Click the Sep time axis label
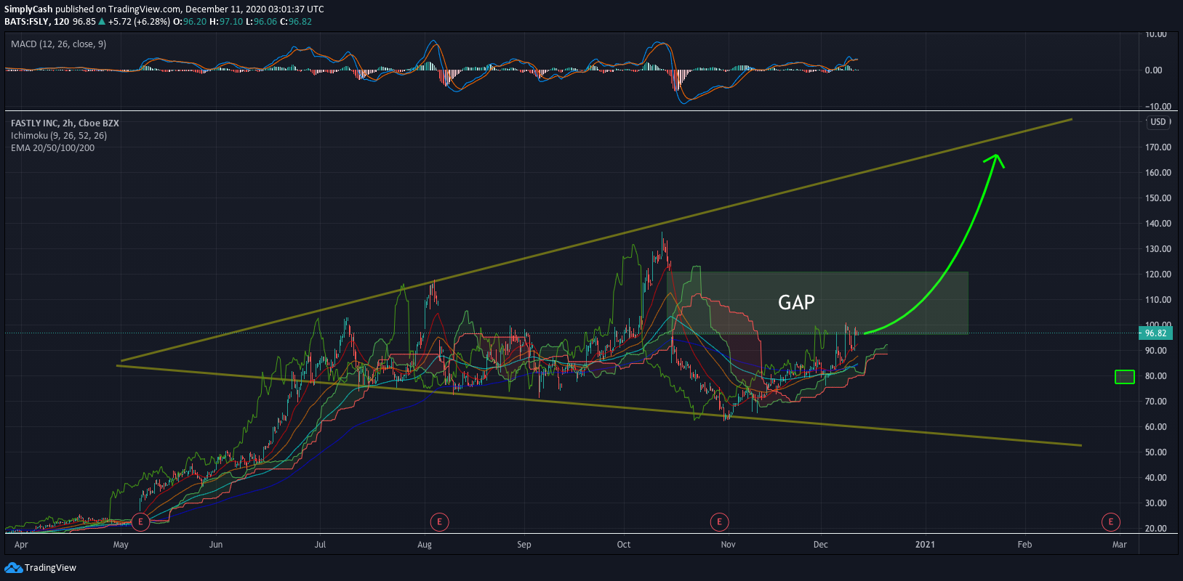 pos(524,545)
